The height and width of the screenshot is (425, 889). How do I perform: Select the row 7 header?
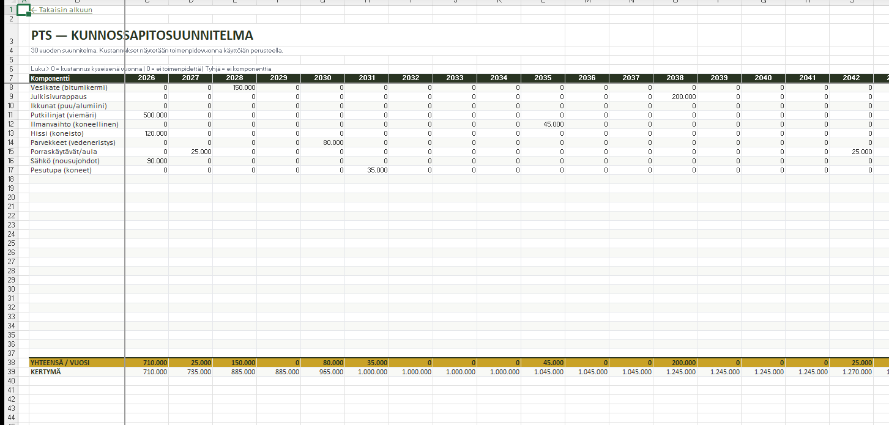pyautogui.click(x=10, y=78)
